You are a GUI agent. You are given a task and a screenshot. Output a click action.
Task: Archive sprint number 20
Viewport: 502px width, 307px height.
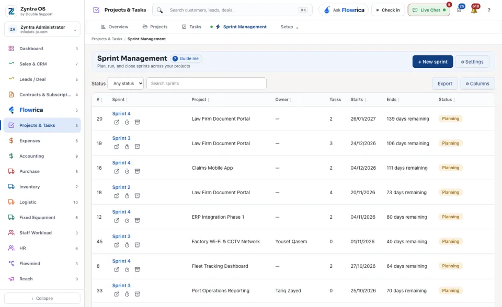[x=137, y=122]
